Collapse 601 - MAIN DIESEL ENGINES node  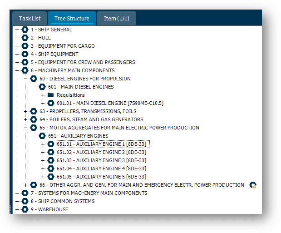point(34,87)
